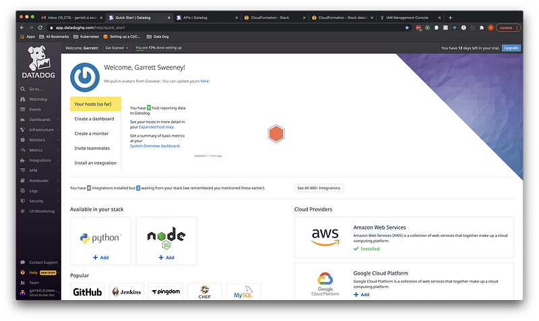Open the Help question mark icon
Screen dimensions: 539x321
(x=23, y=273)
